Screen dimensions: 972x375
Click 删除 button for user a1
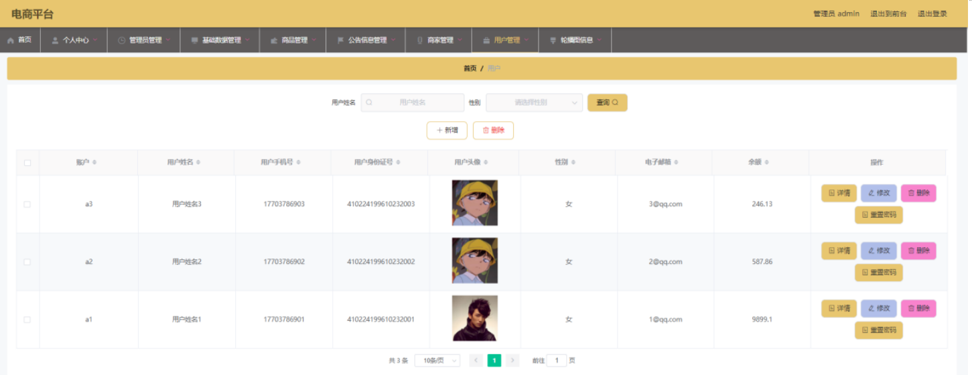[x=918, y=308]
